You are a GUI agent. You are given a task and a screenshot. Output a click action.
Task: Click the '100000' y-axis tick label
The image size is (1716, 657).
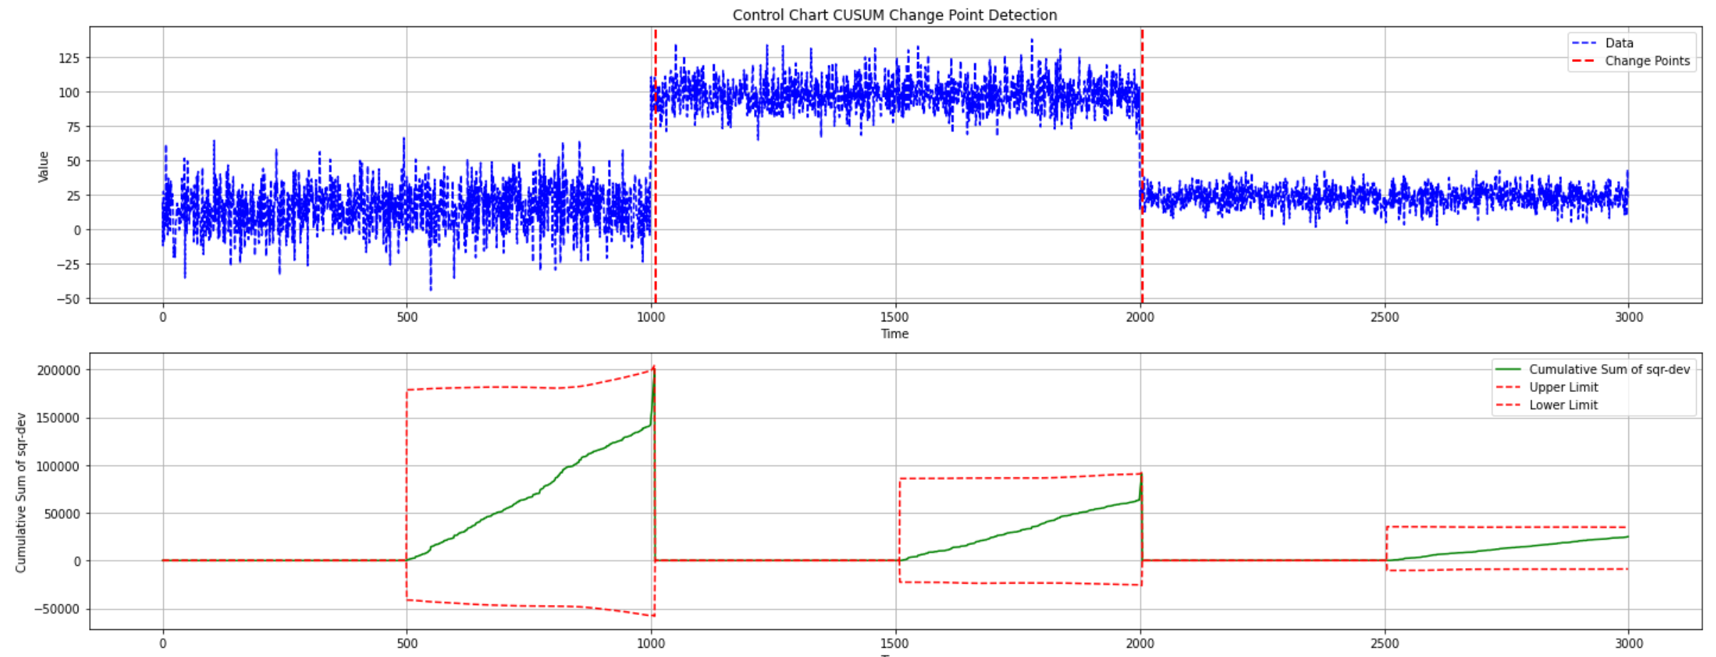57,466
